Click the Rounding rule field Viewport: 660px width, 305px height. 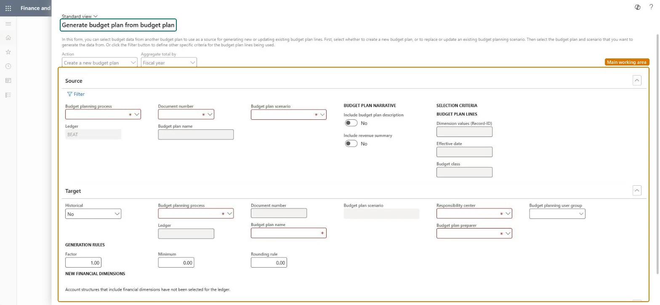click(x=269, y=263)
